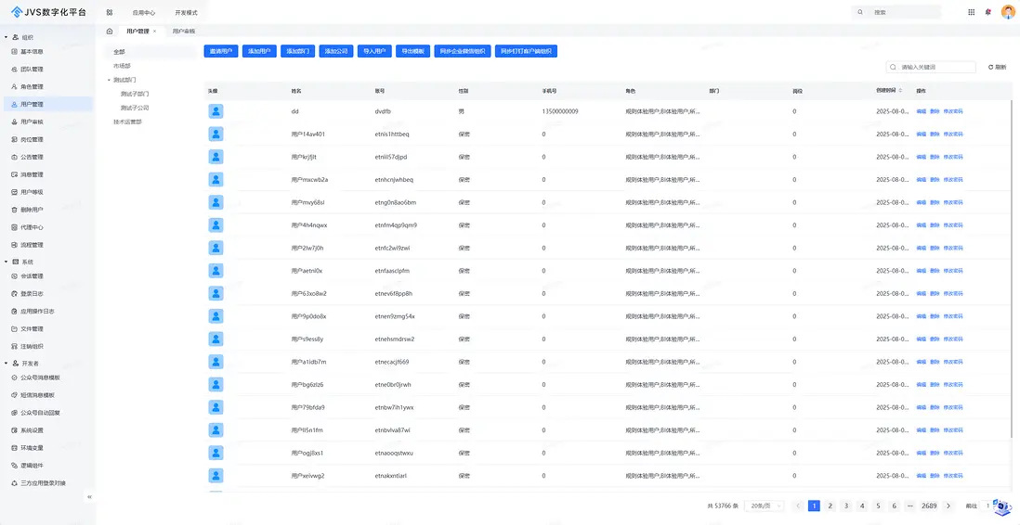
Task: Collapse the 组织 sidebar group
Action: [7, 38]
